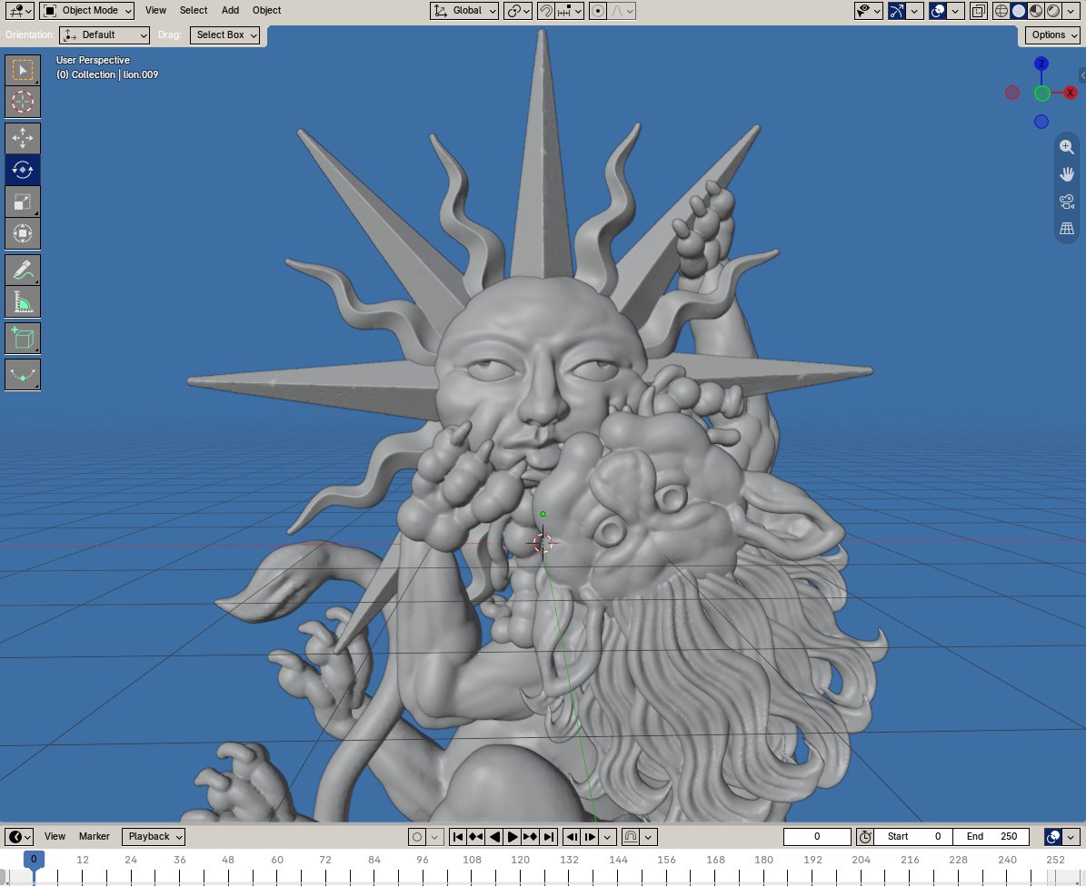Click the playhead at frame 0

click(x=34, y=860)
